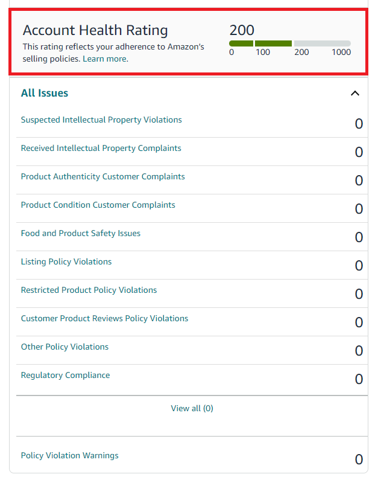Click the count for Other Policy Violations
The width and height of the screenshot is (378, 477).
(x=359, y=351)
